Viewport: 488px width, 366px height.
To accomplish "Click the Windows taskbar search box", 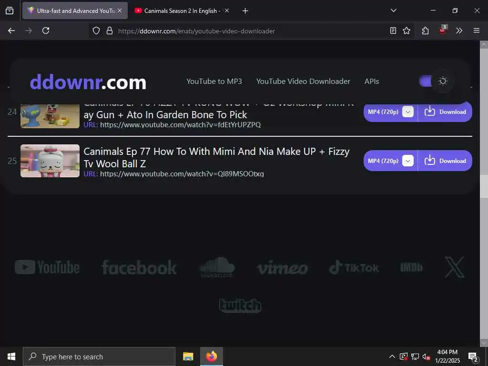I will pos(99,356).
